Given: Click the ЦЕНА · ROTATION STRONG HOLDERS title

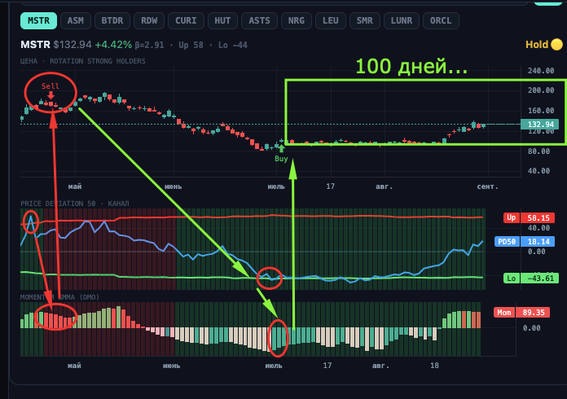Looking at the screenshot, I should [x=83, y=61].
